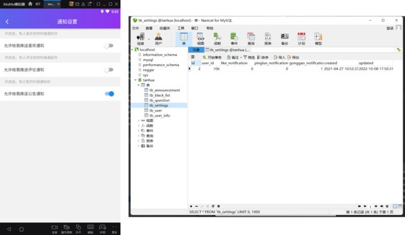Screen dimensions: 405x235
Task: Collapse the tanhua database node
Action: click(x=135, y=80)
